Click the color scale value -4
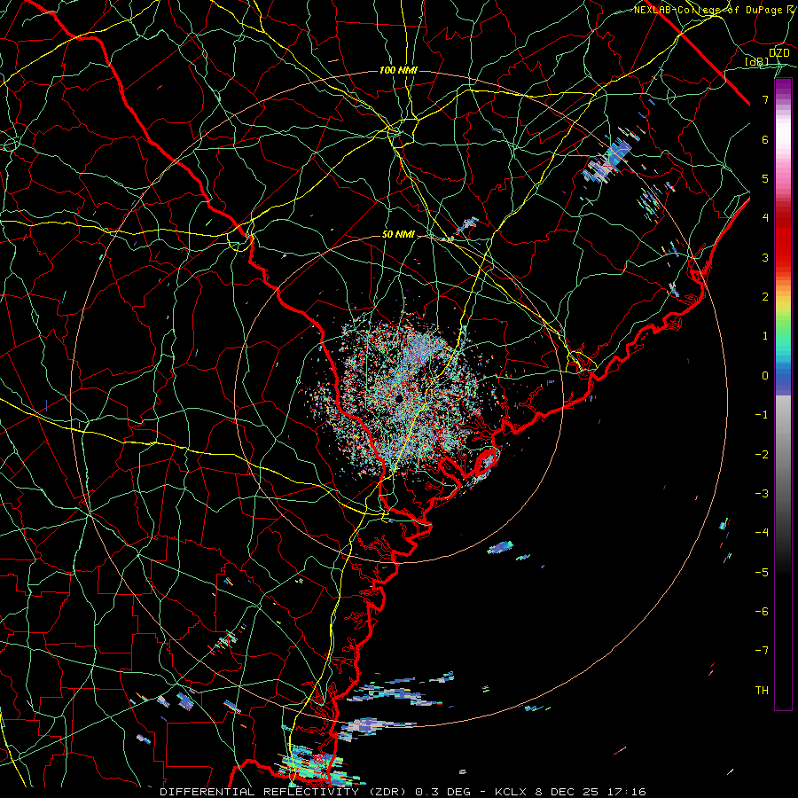This screenshot has width=798, height=798. [x=762, y=533]
